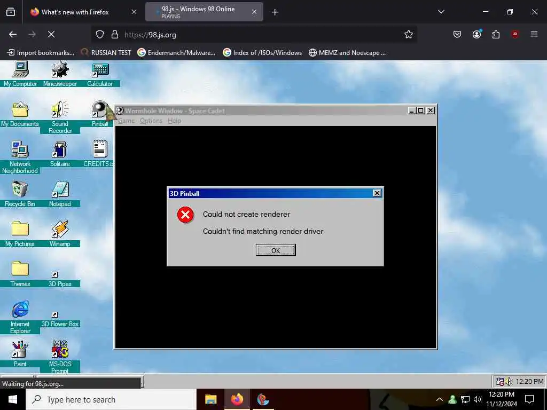Open the uBlock Origin extension

click(x=515, y=34)
